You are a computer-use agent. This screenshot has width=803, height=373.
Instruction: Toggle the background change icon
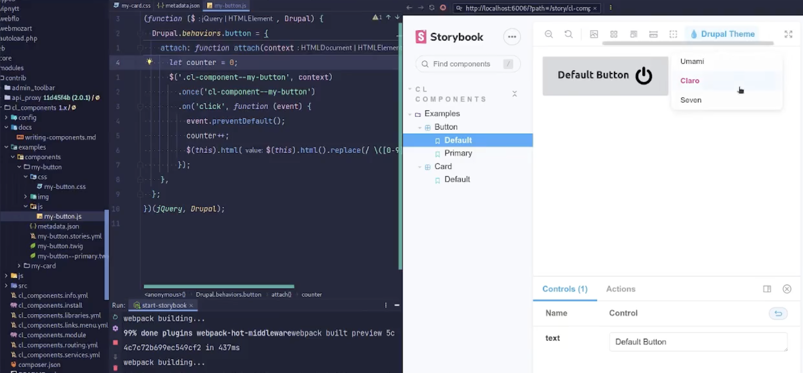point(594,34)
